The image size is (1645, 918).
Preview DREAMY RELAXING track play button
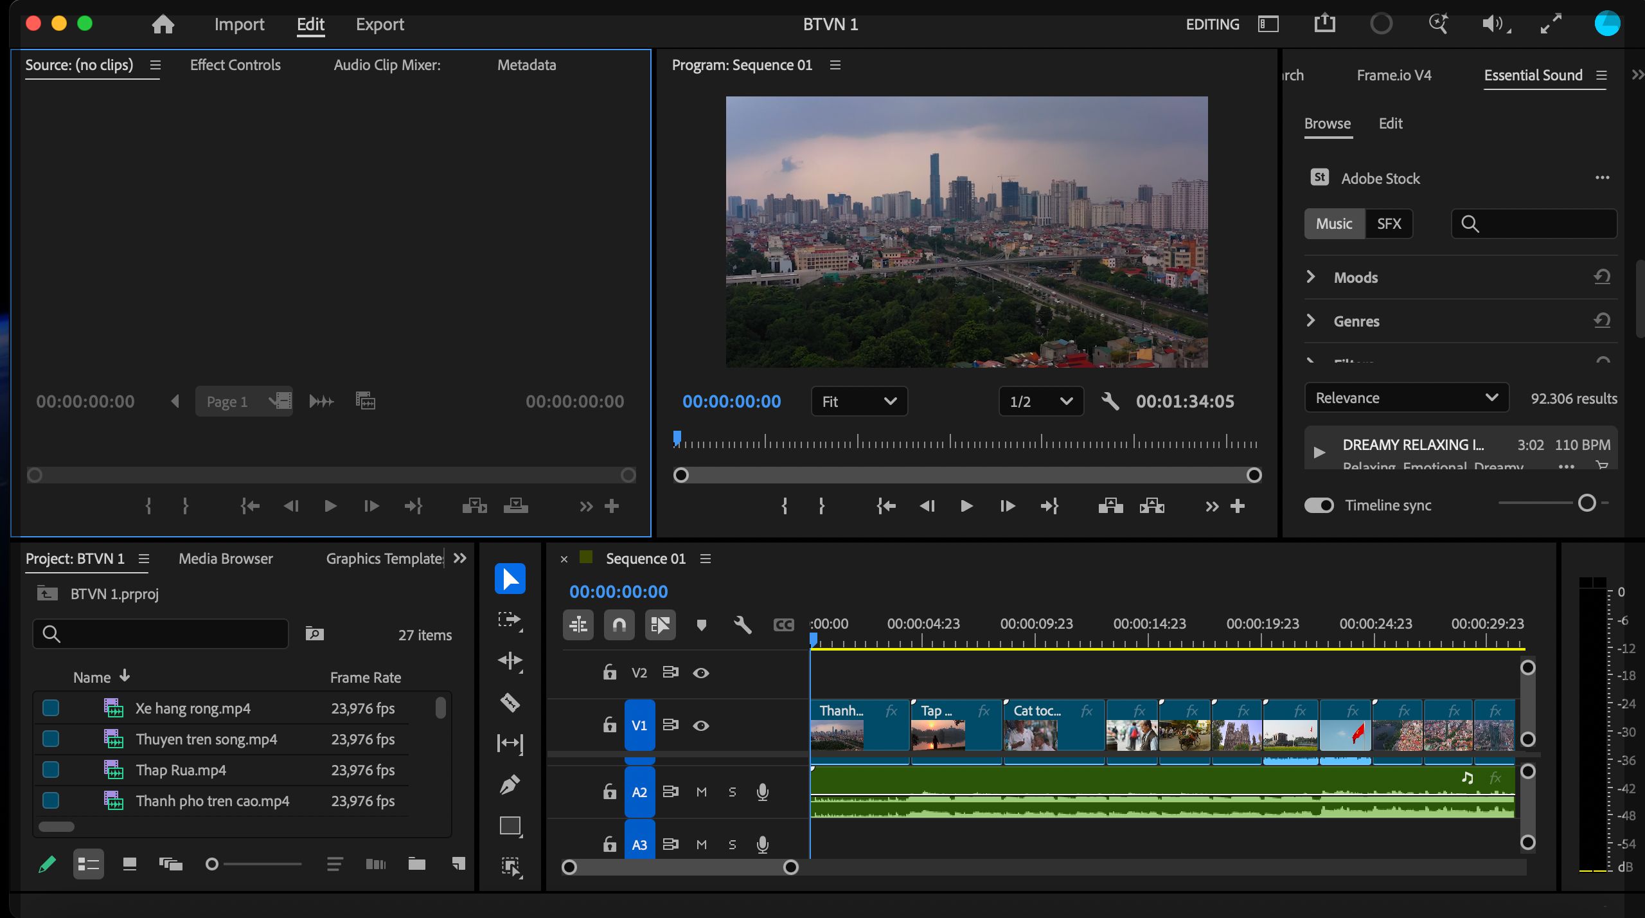click(1319, 452)
